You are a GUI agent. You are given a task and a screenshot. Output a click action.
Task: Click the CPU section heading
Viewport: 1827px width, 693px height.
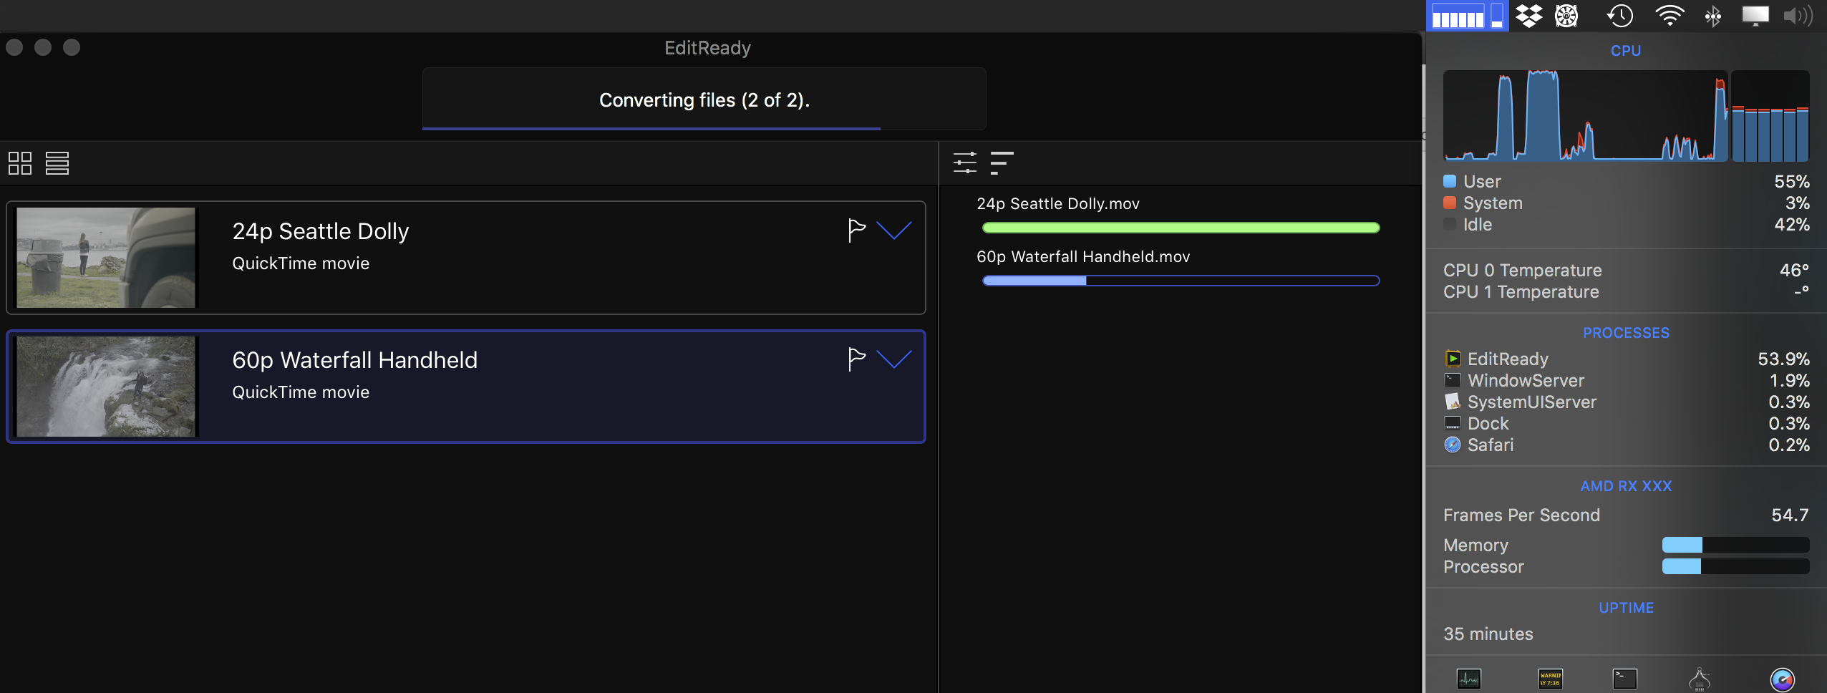tap(1626, 51)
